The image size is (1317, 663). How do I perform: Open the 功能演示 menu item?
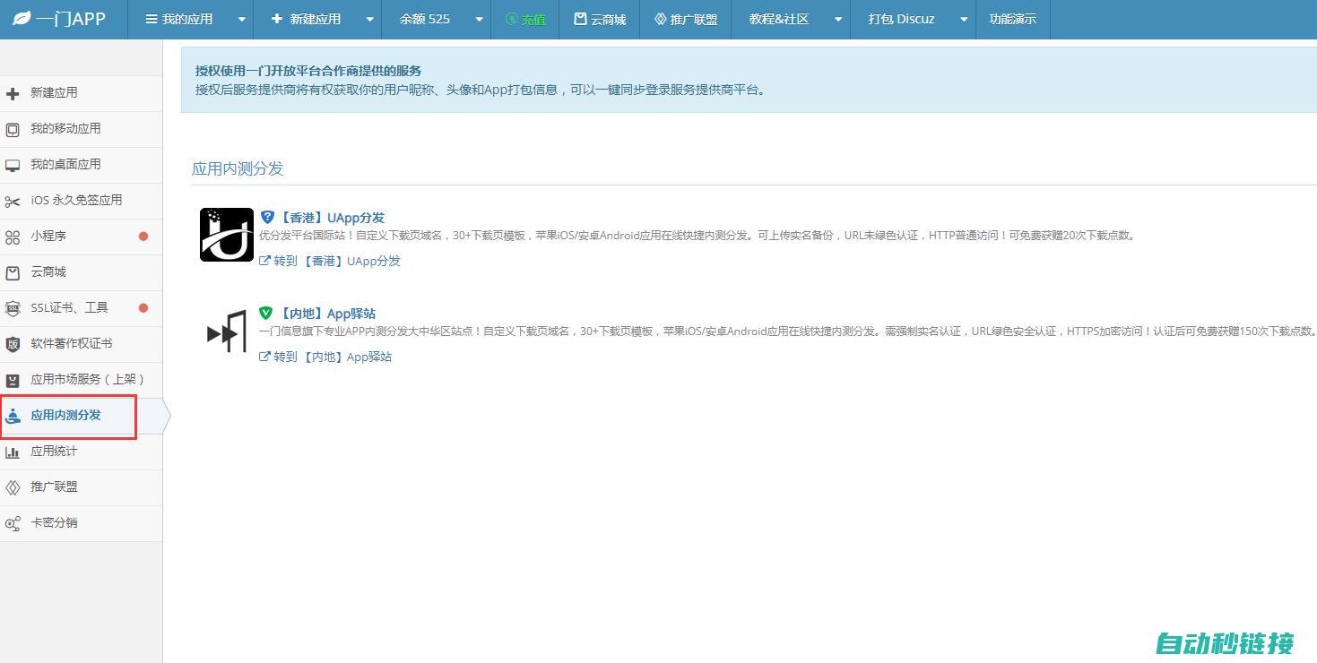click(x=1012, y=20)
